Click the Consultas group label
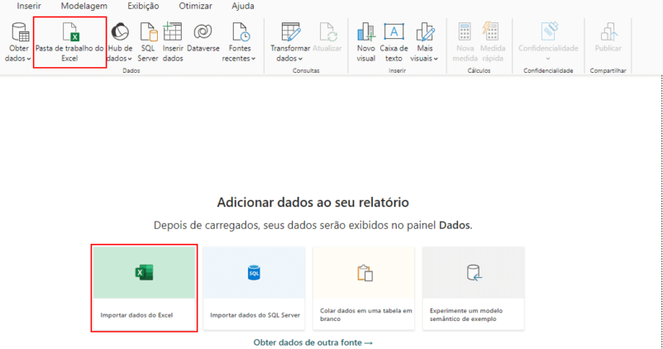The width and height of the screenshot is (663, 349). coord(306,70)
